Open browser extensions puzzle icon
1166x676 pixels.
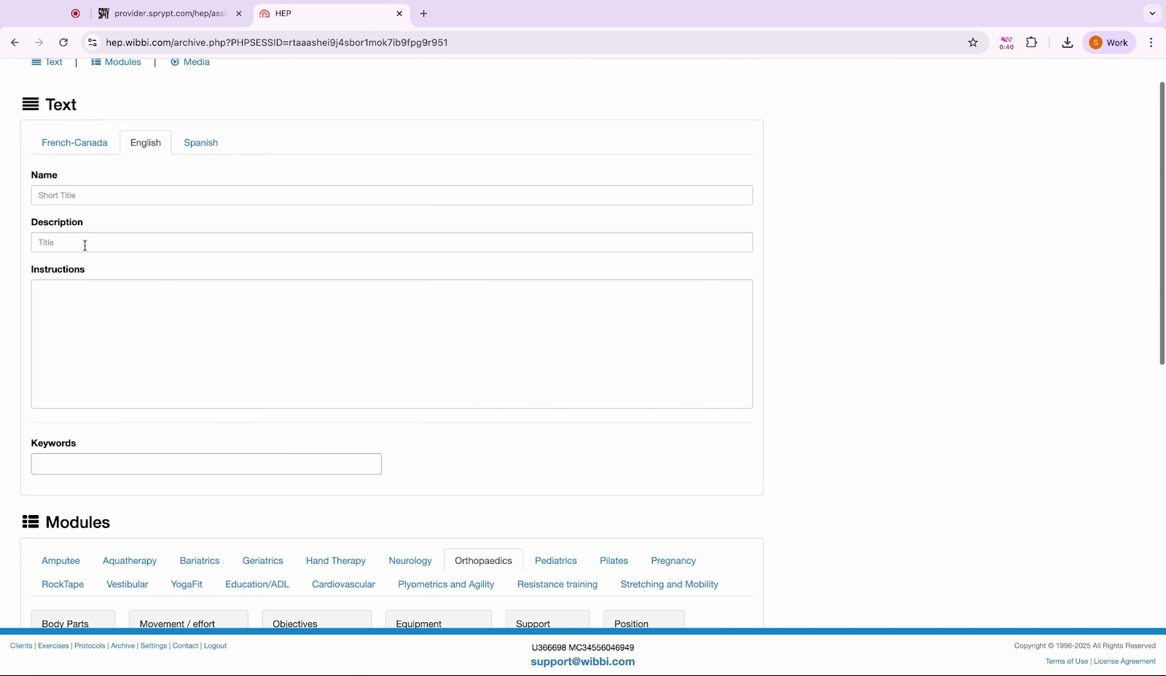click(x=1031, y=43)
